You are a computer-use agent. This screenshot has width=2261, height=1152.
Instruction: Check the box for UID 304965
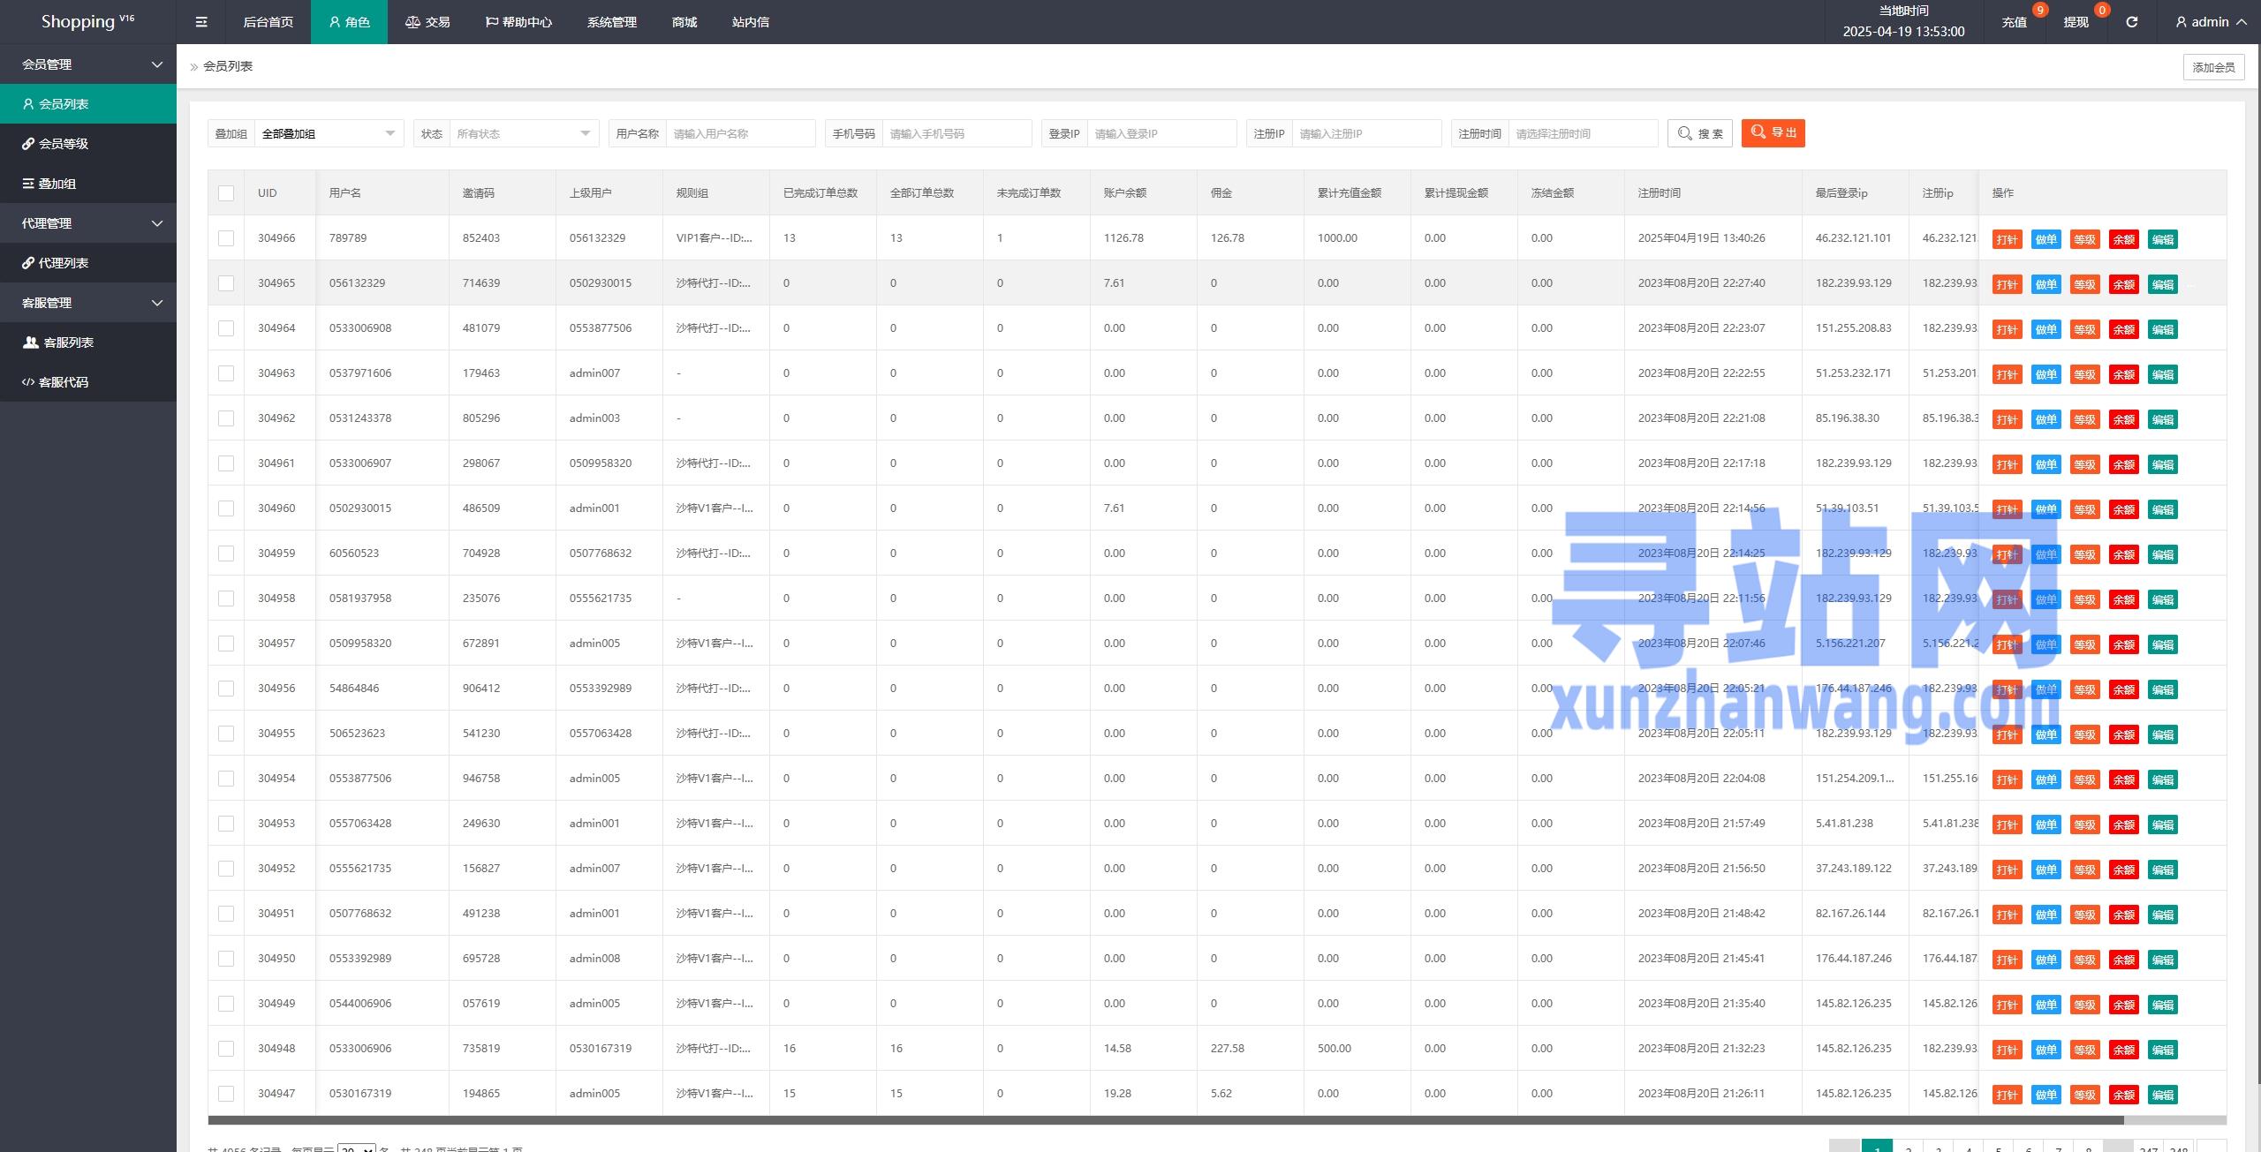coord(226,283)
